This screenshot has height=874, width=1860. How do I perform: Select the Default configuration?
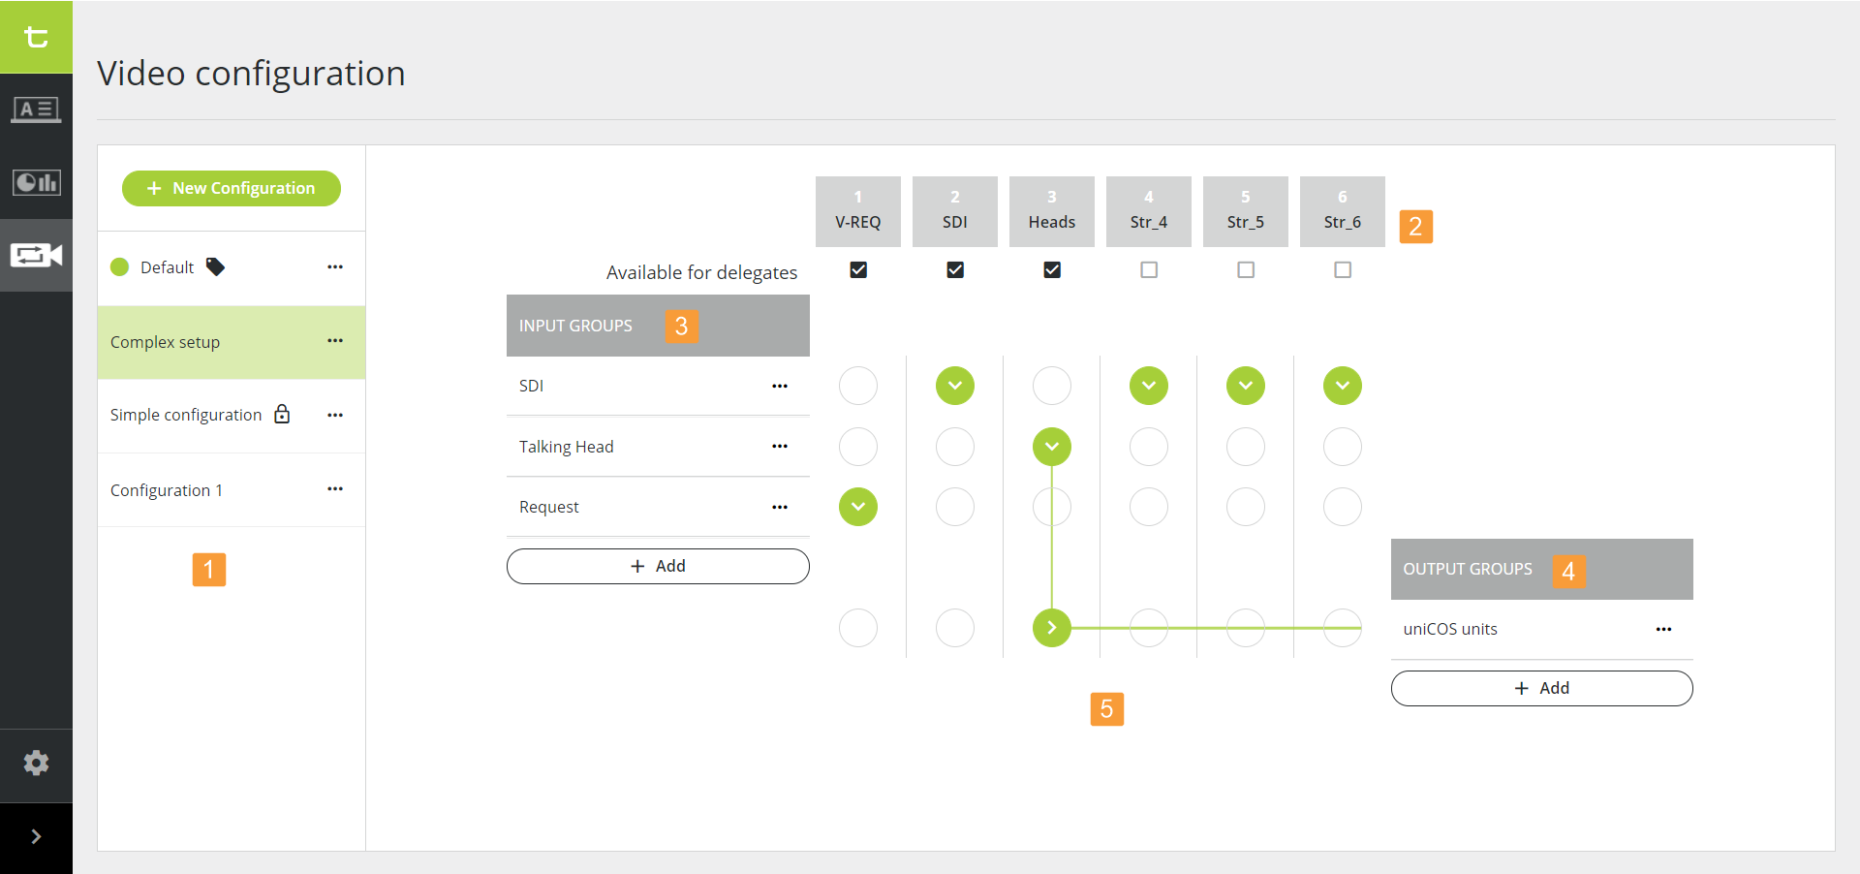pos(167,267)
